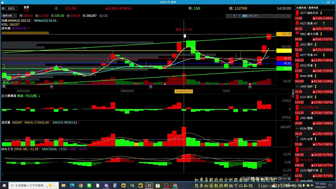Viewport: 336px width, 189px height.
Task: Choose the 60-minute chart interval
Action: tap(288, 16)
